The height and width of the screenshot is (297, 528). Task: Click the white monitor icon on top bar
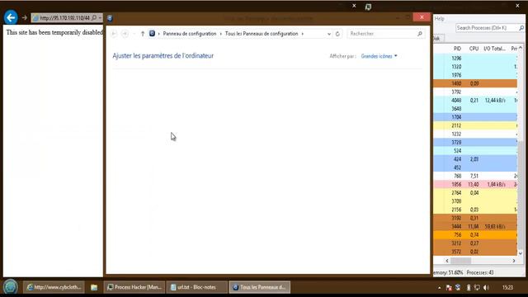pyautogui.click(x=369, y=7)
